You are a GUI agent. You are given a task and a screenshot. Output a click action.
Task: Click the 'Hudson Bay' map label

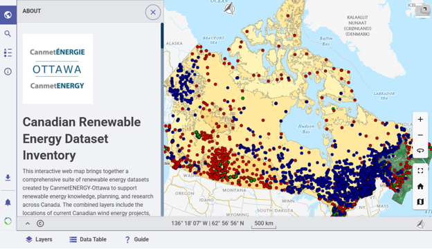pyautogui.click(x=306, y=129)
